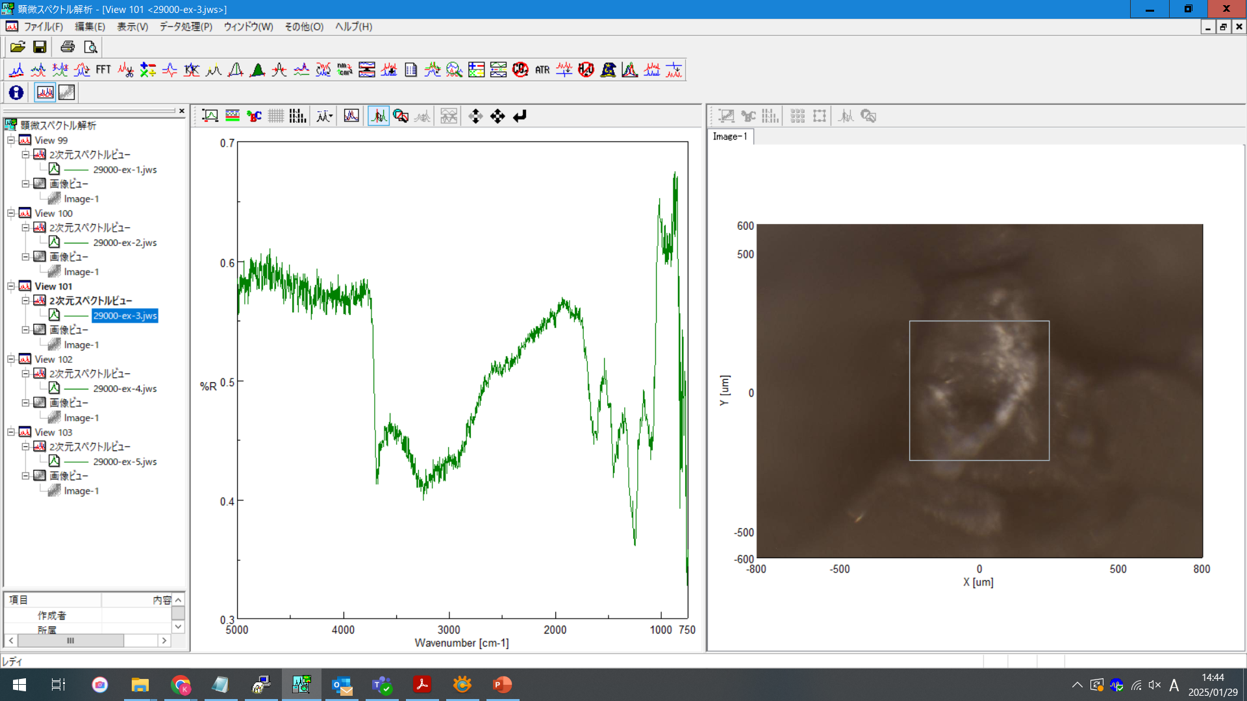This screenshot has height=701, width=1247.
Task: Click the printer icon
Action: coord(68,47)
